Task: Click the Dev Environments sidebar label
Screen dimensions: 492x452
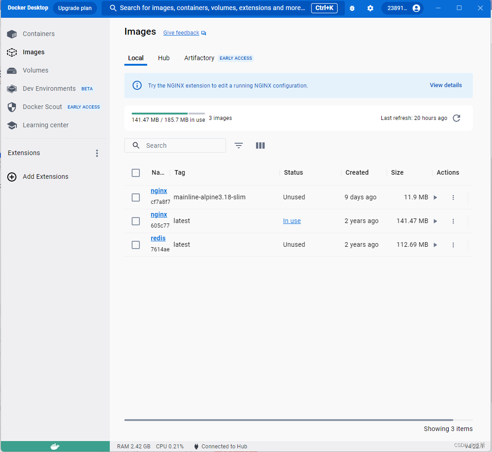Action: point(49,88)
